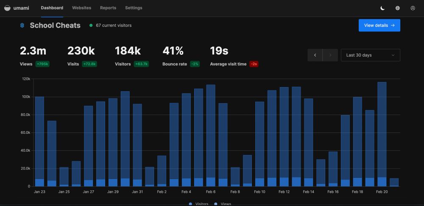Click the 41% bounce rate value
This screenshot has width=424, height=206.
[173, 51]
